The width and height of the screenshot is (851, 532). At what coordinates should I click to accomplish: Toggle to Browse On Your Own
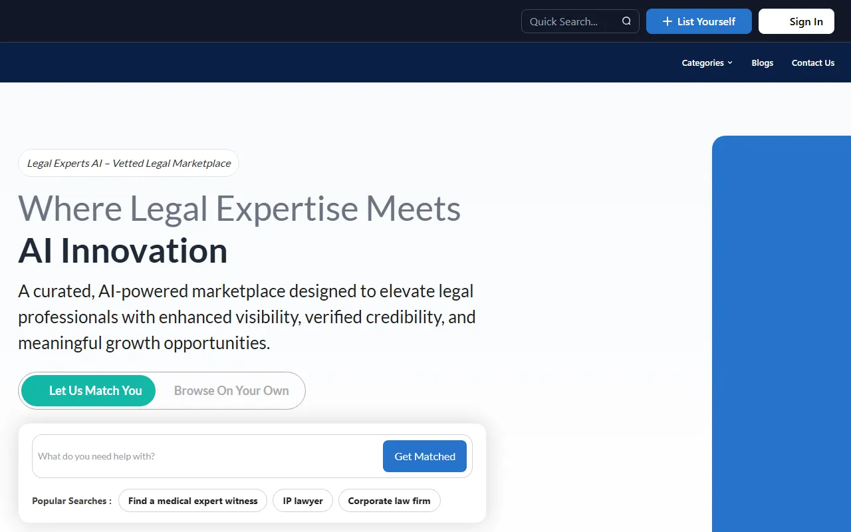231,391
